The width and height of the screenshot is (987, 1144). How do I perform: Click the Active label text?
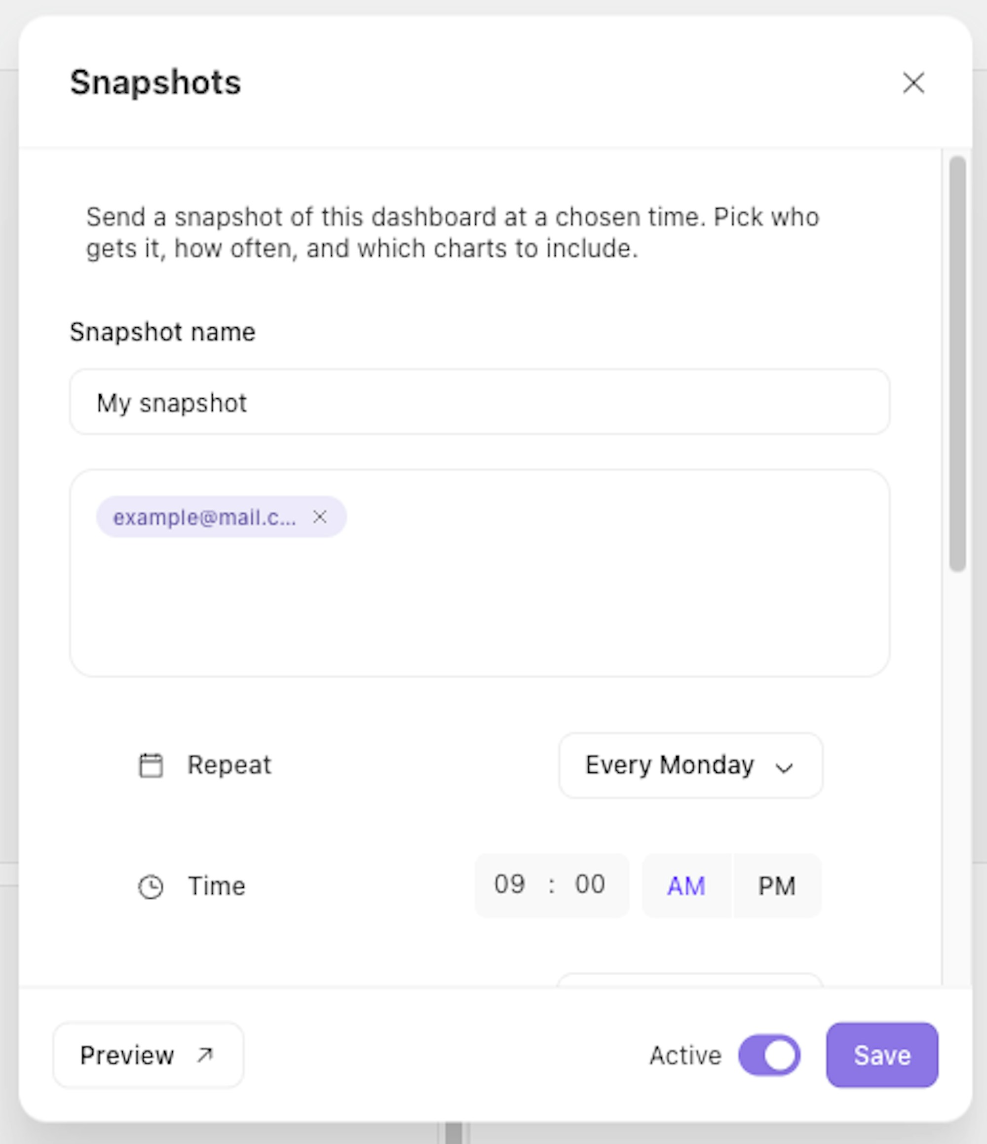685,1055
